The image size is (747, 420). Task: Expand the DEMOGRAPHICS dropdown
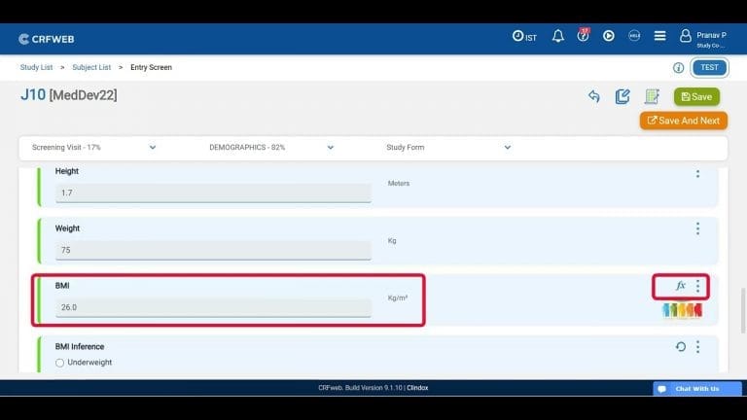tap(330, 148)
